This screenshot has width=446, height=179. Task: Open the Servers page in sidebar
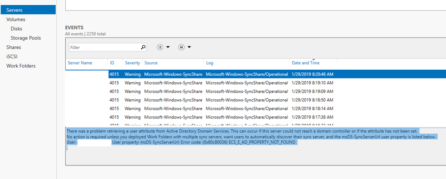tap(28, 10)
